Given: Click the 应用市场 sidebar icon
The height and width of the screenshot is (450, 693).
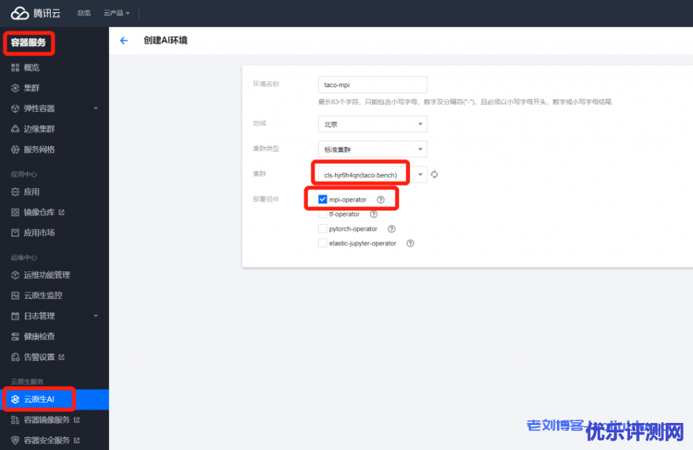Looking at the screenshot, I should tap(15, 233).
